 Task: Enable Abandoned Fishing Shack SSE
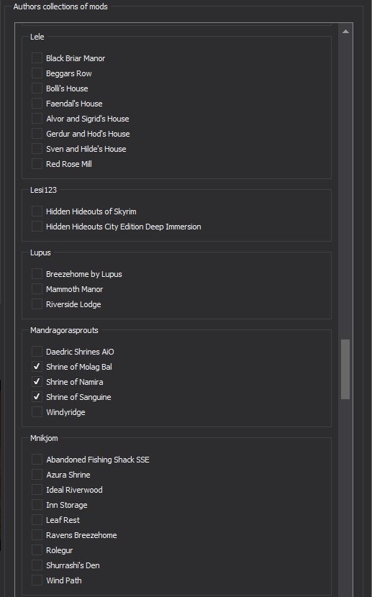click(37, 459)
